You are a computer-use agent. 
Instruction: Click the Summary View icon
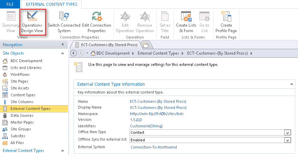click(11, 16)
